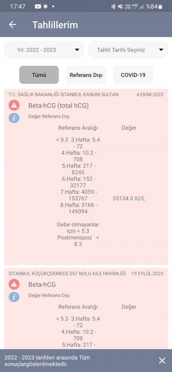Tap the battery icon in the status bar
The width and height of the screenshot is (172, 372).
[x=161, y=6]
